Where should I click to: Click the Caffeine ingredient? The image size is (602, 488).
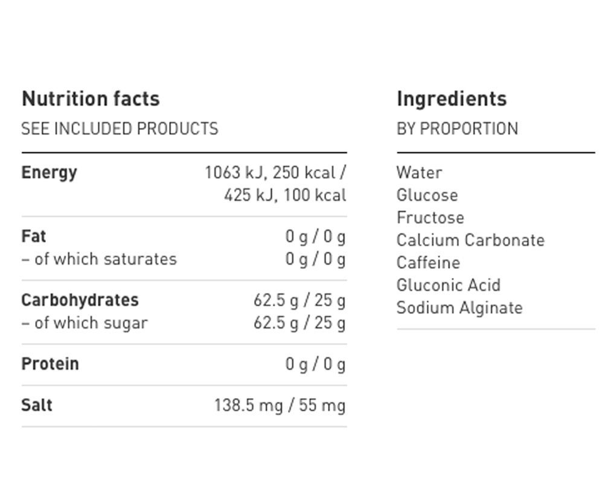tap(429, 263)
